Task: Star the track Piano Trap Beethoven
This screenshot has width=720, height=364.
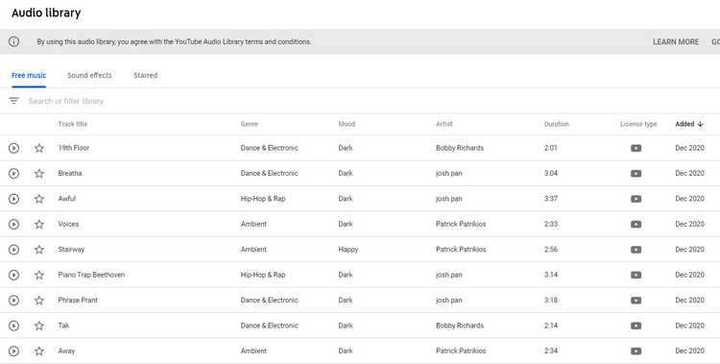Action: point(39,275)
